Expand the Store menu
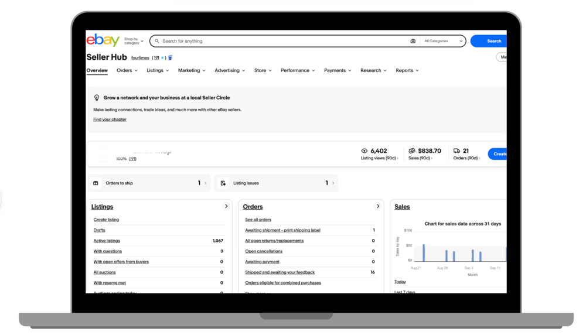 click(x=263, y=71)
